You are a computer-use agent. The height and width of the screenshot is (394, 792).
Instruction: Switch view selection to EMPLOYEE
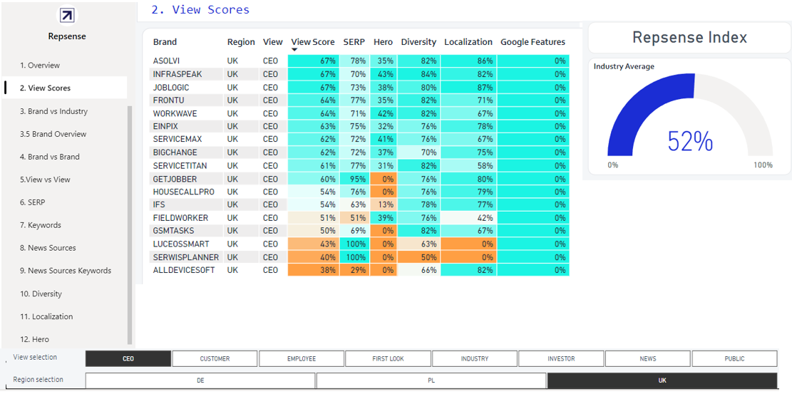coord(302,358)
